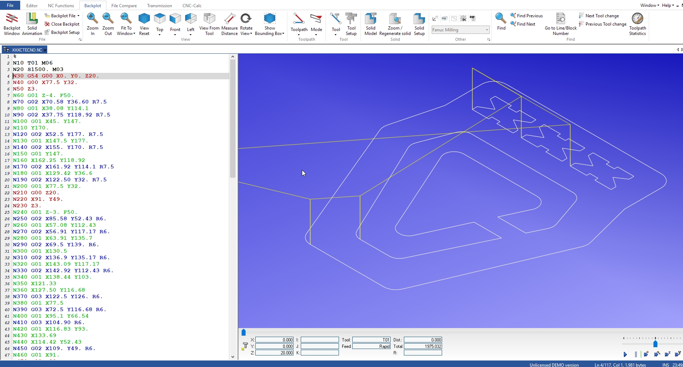The height and width of the screenshot is (367, 683).
Task: Open Tool Setup
Action: 351,24
